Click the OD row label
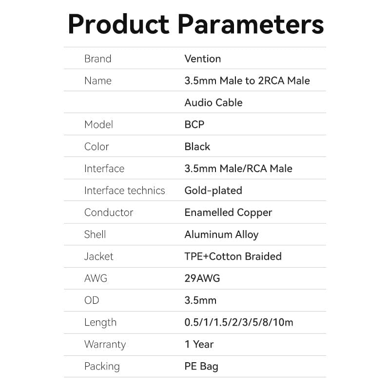 tap(92, 300)
